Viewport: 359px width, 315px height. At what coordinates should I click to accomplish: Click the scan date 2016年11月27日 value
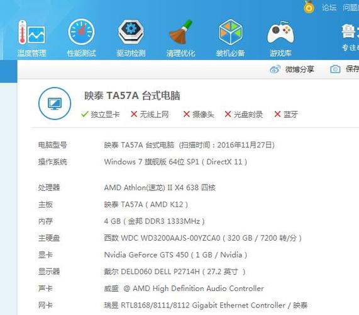244,145
